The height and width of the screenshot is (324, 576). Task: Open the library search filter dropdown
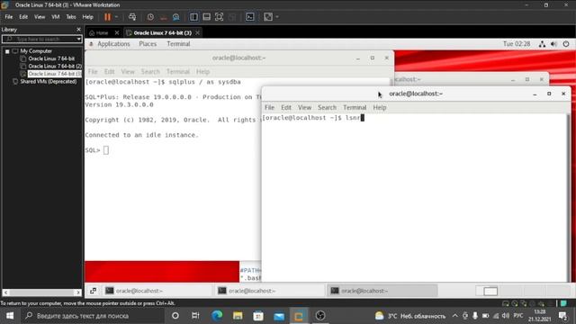78,39
